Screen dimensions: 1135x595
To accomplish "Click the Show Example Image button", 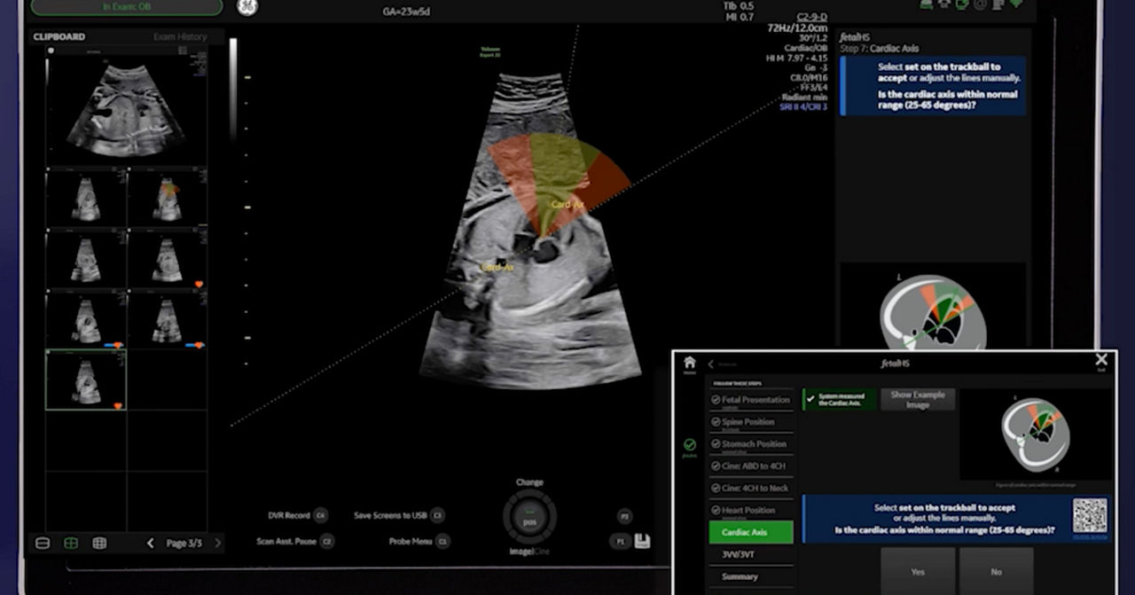I will click(918, 400).
